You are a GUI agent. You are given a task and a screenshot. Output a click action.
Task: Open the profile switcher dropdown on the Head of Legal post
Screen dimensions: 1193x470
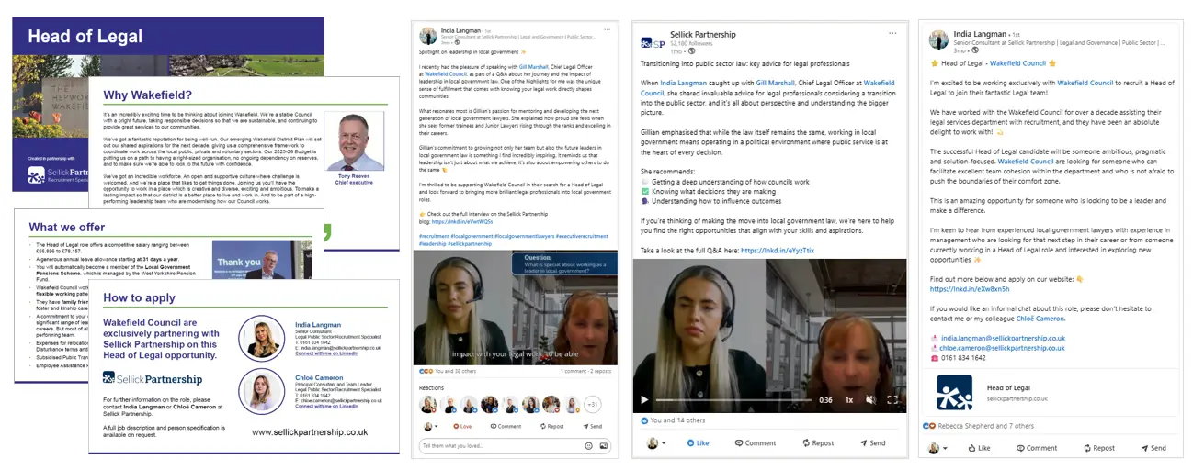click(939, 448)
